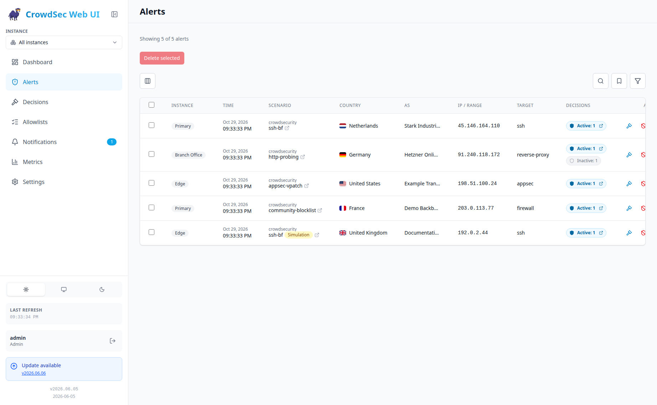The image size is (657, 405).
Task: Open the Metrics page
Action: (x=64, y=162)
